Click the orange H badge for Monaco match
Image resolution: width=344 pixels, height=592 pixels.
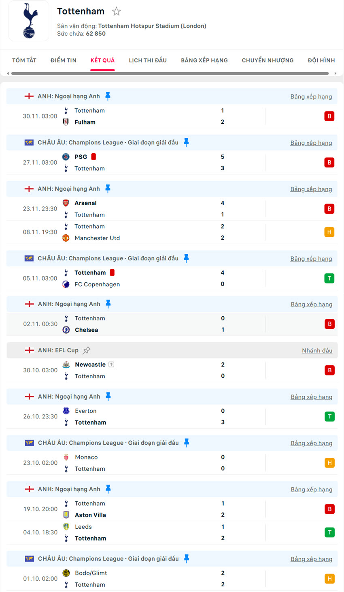tap(329, 463)
